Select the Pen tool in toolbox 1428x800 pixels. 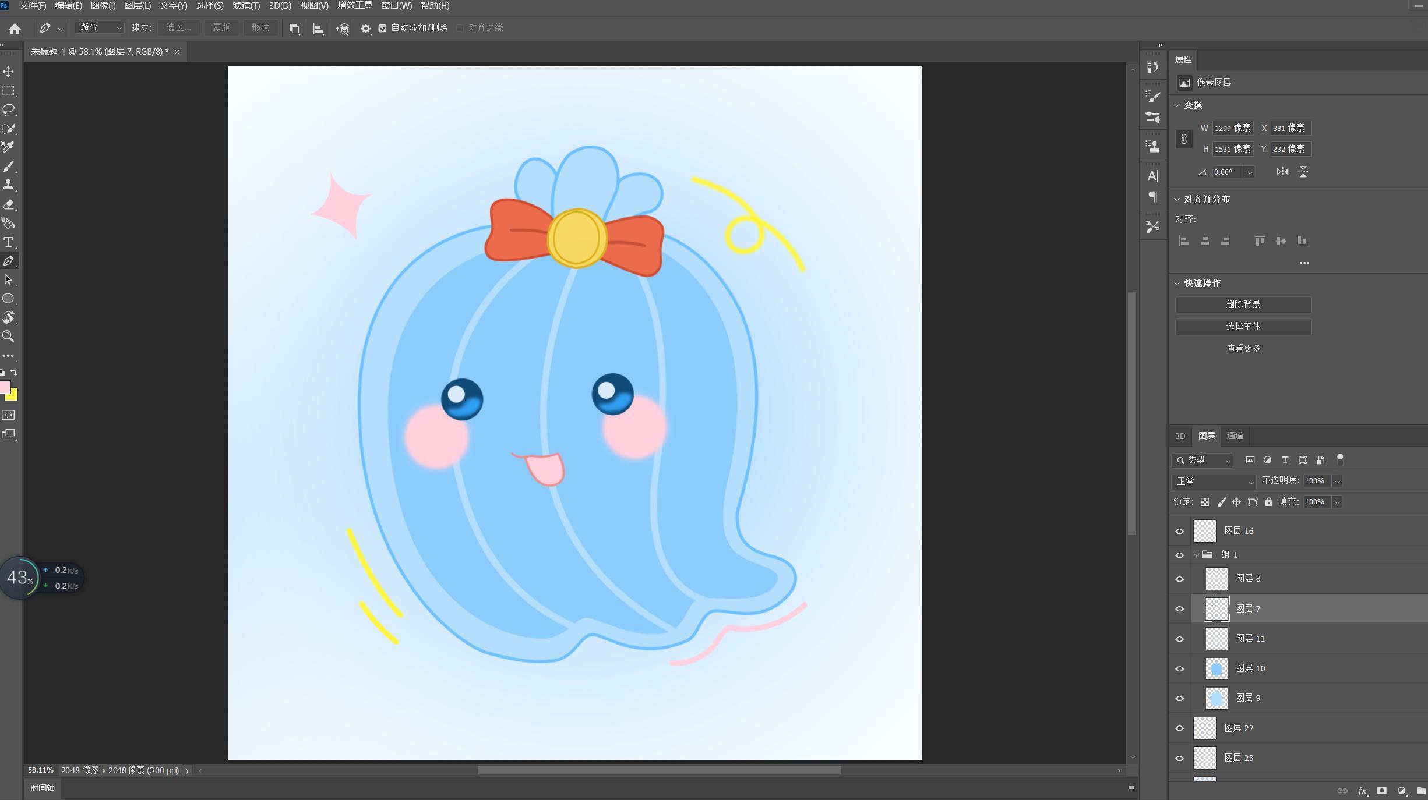click(x=9, y=261)
